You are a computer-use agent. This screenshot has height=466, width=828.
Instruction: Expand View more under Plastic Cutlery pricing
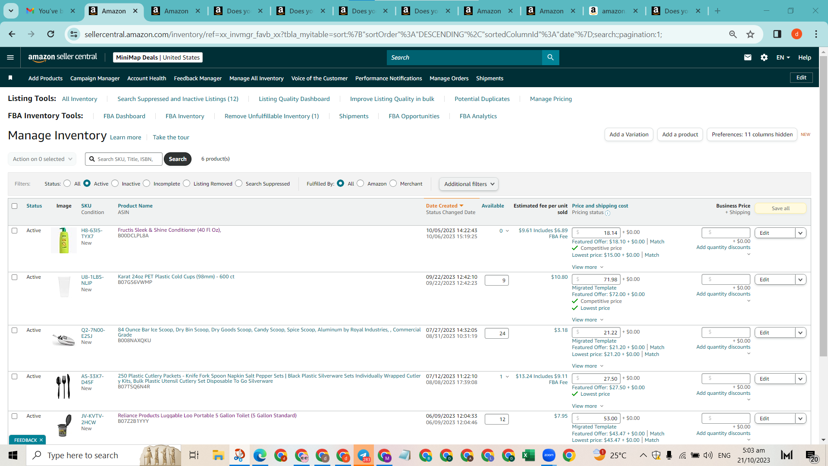588,406
